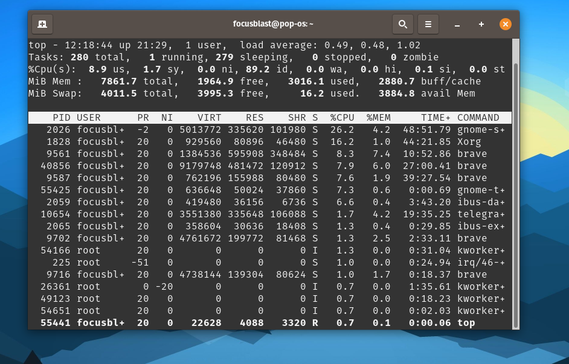Open the terminal hamburger menu

coord(428,24)
